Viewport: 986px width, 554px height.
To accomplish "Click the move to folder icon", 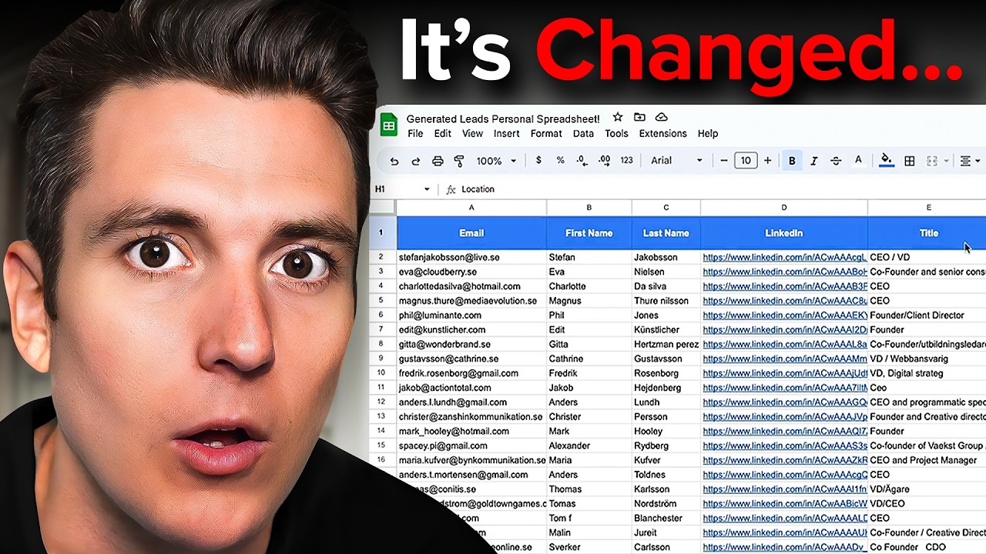I will point(639,118).
